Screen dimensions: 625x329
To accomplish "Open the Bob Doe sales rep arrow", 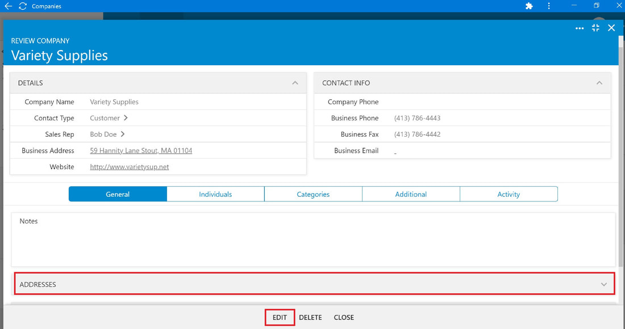I will point(123,134).
